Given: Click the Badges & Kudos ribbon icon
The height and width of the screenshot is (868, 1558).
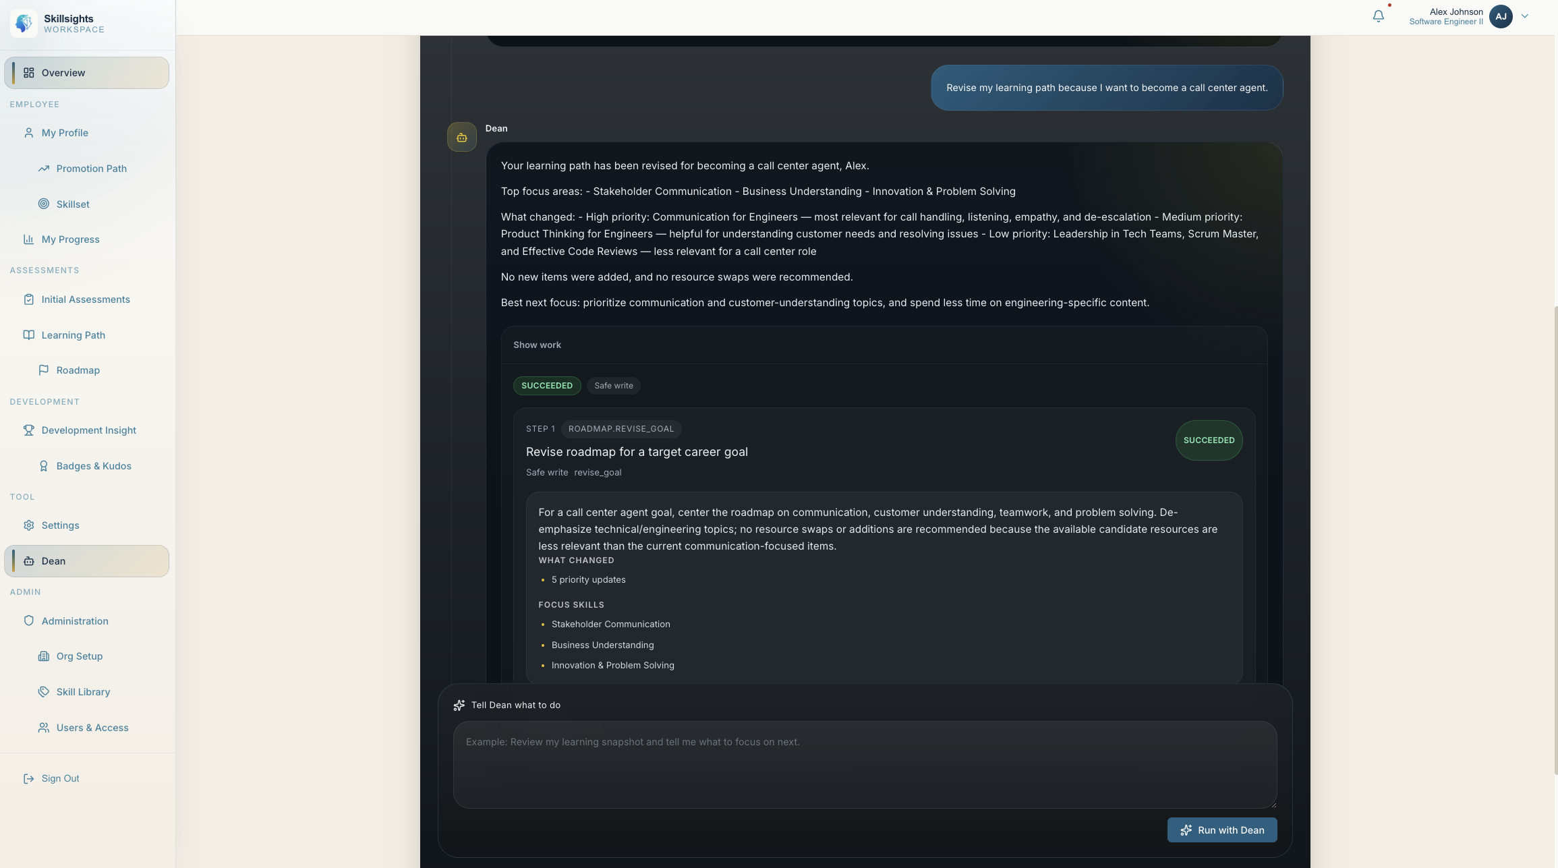Looking at the screenshot, I should [x=44, y=466].
